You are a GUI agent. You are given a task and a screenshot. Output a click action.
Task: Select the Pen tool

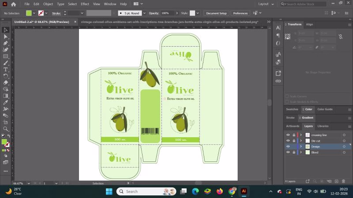(x=6, y=43)
